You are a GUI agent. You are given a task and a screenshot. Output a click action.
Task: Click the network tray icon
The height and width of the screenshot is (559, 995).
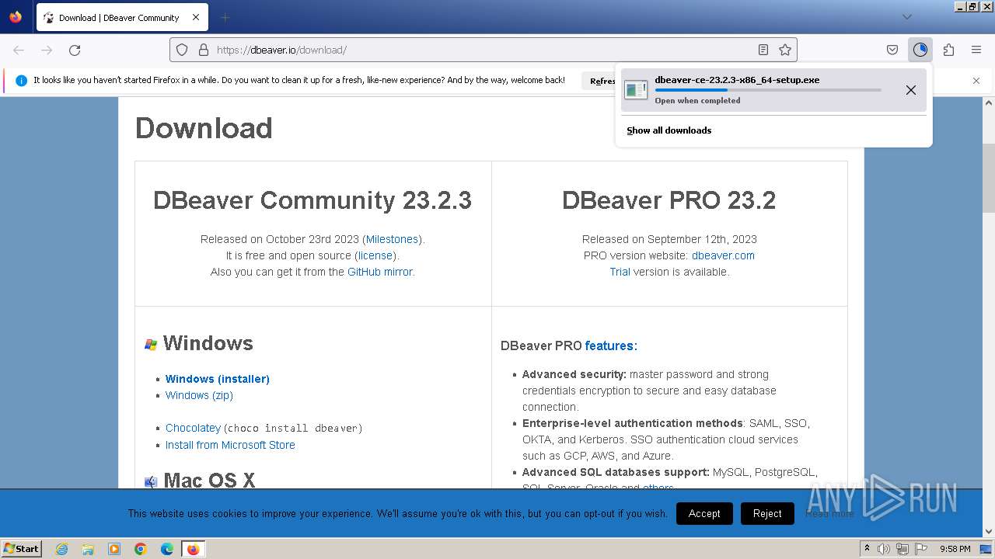tap(902, 549)
